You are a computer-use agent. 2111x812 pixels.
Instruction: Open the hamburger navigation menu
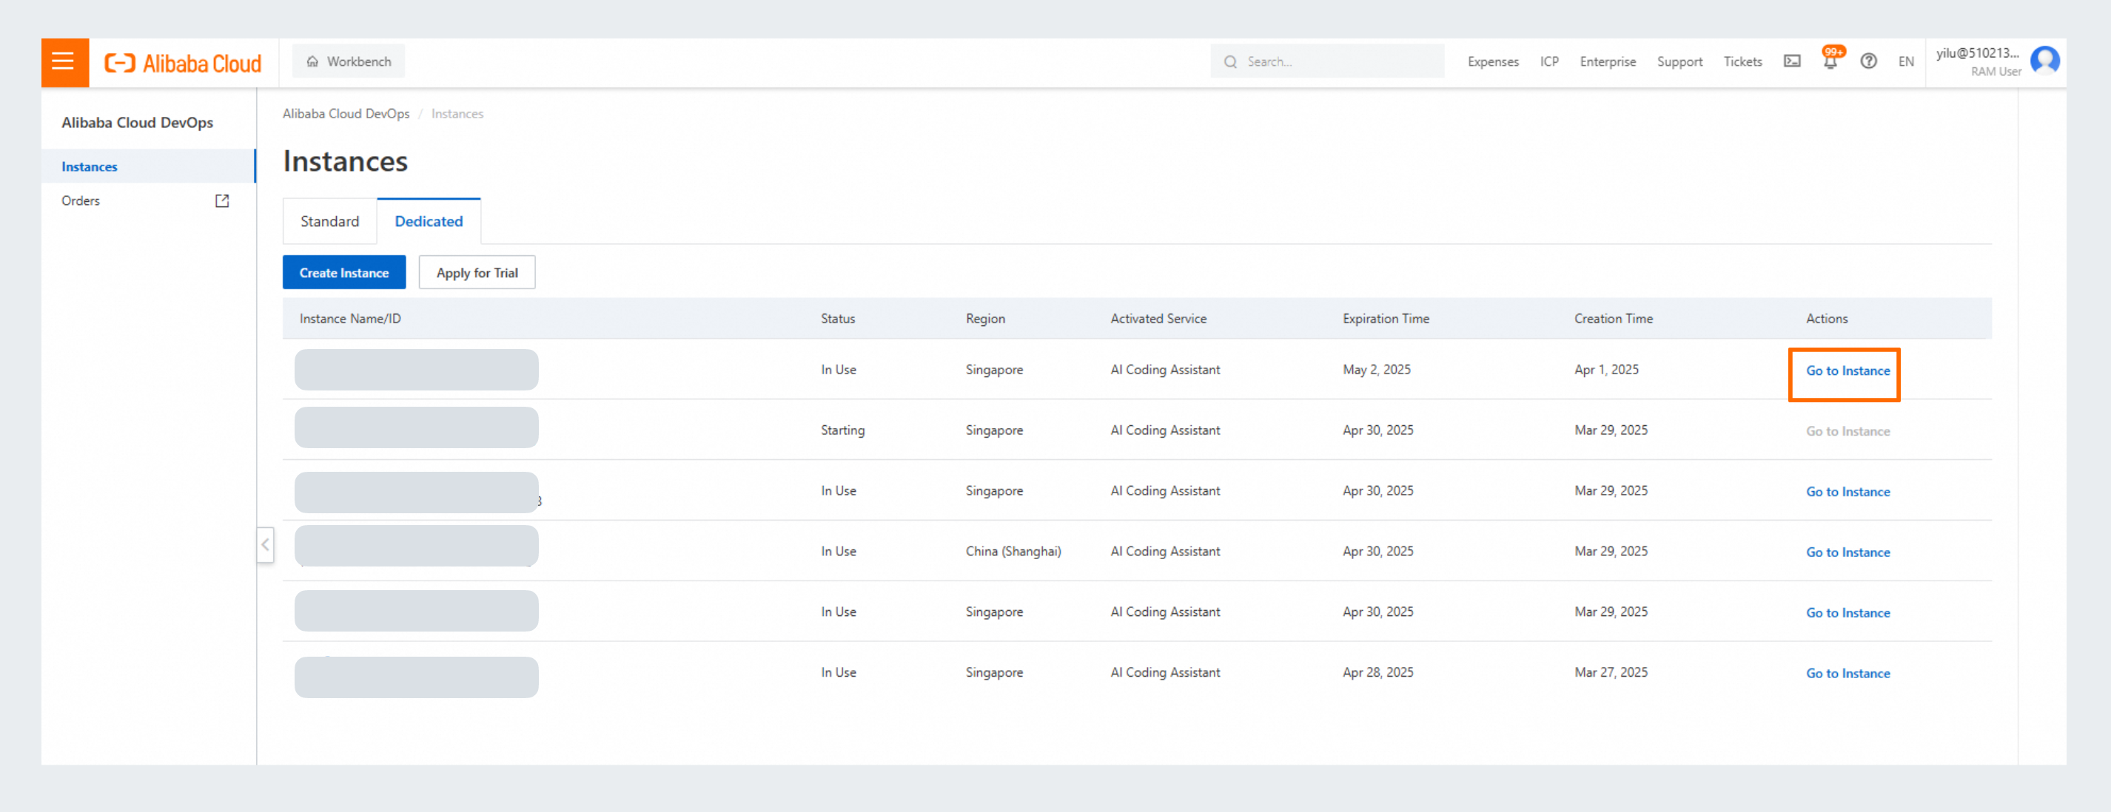63,61
